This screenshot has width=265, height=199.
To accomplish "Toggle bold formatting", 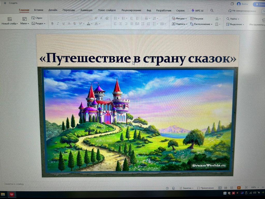I will [x=52, y=24].
